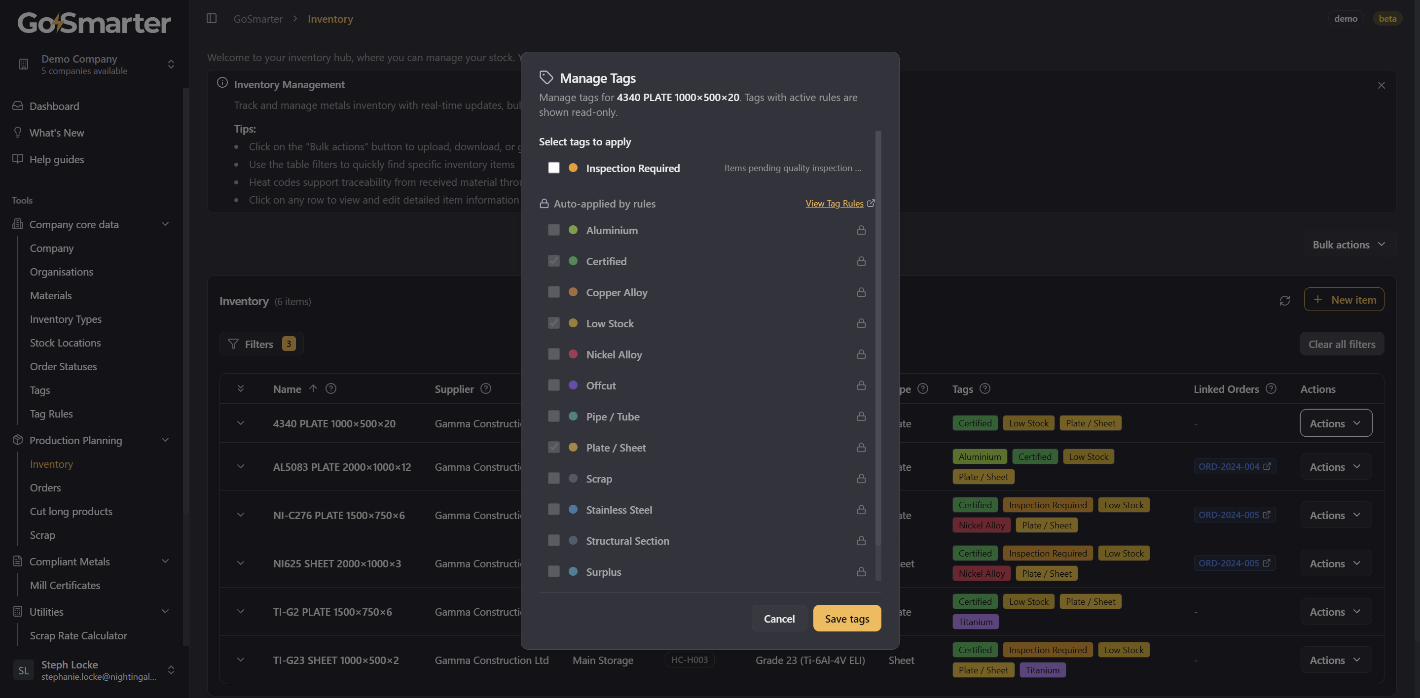Click the Tags column help icon
The height and width of the screenshot is (698, 1420).
coord(985,389)
